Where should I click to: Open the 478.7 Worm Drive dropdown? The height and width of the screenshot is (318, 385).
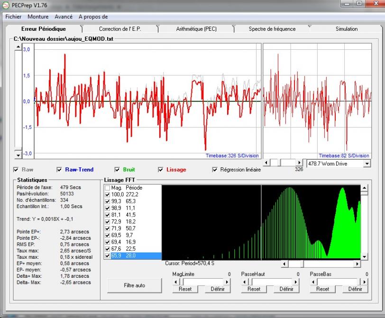pyautogui.click(x=367, y=163)
